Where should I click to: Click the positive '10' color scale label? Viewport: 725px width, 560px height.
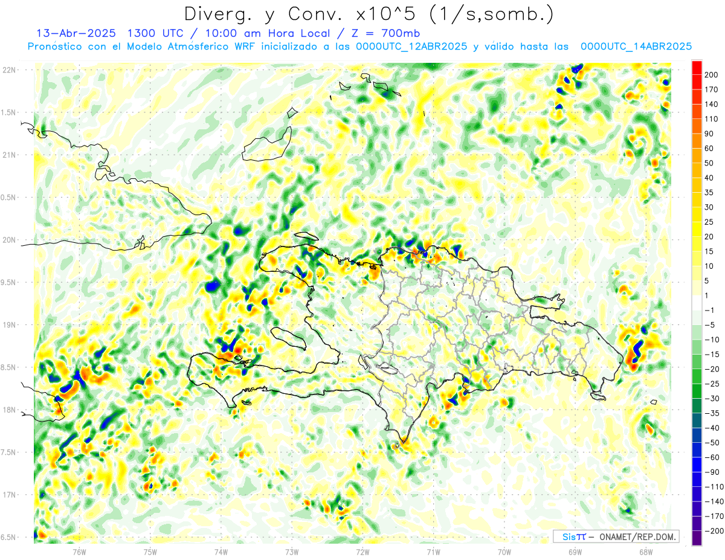pyautogui.click(x=710, y=266)
